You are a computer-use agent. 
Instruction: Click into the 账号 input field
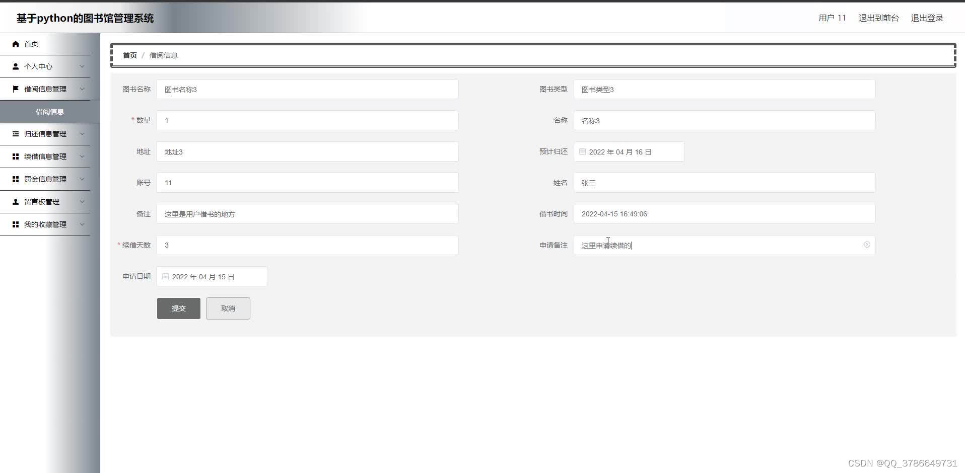pos(307,183)
